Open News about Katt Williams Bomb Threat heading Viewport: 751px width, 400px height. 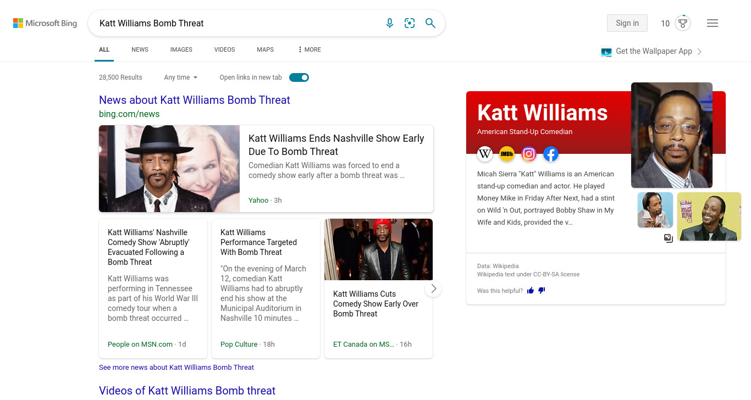[x=195, y=100]
